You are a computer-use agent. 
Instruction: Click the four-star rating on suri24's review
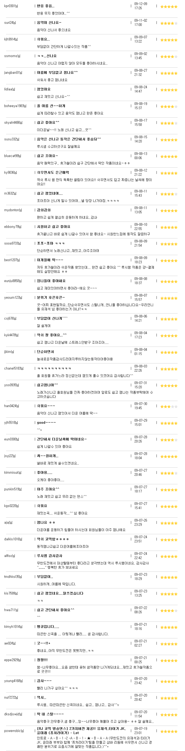(x=169, y=23)
